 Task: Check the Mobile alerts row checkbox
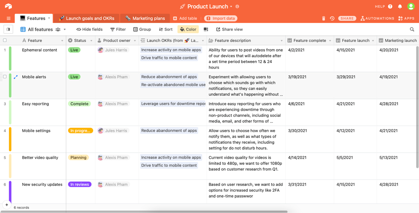click(x=5, y=77)
